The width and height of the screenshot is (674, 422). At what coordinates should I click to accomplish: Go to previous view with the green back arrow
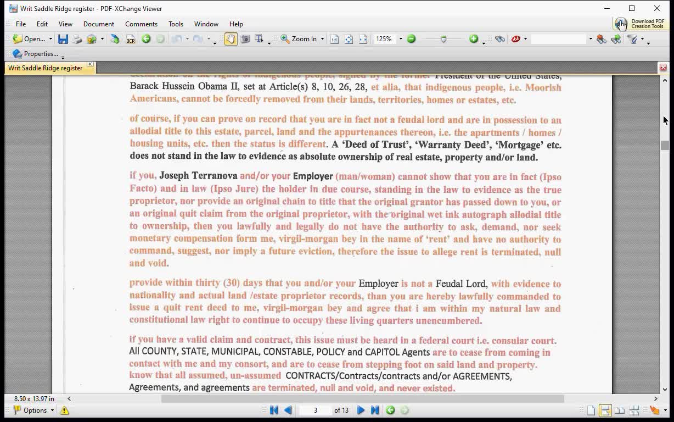coord(146,39)
